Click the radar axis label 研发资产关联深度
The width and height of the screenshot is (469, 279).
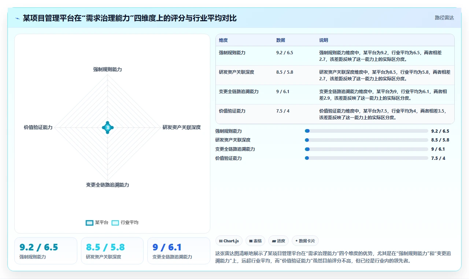182,128
